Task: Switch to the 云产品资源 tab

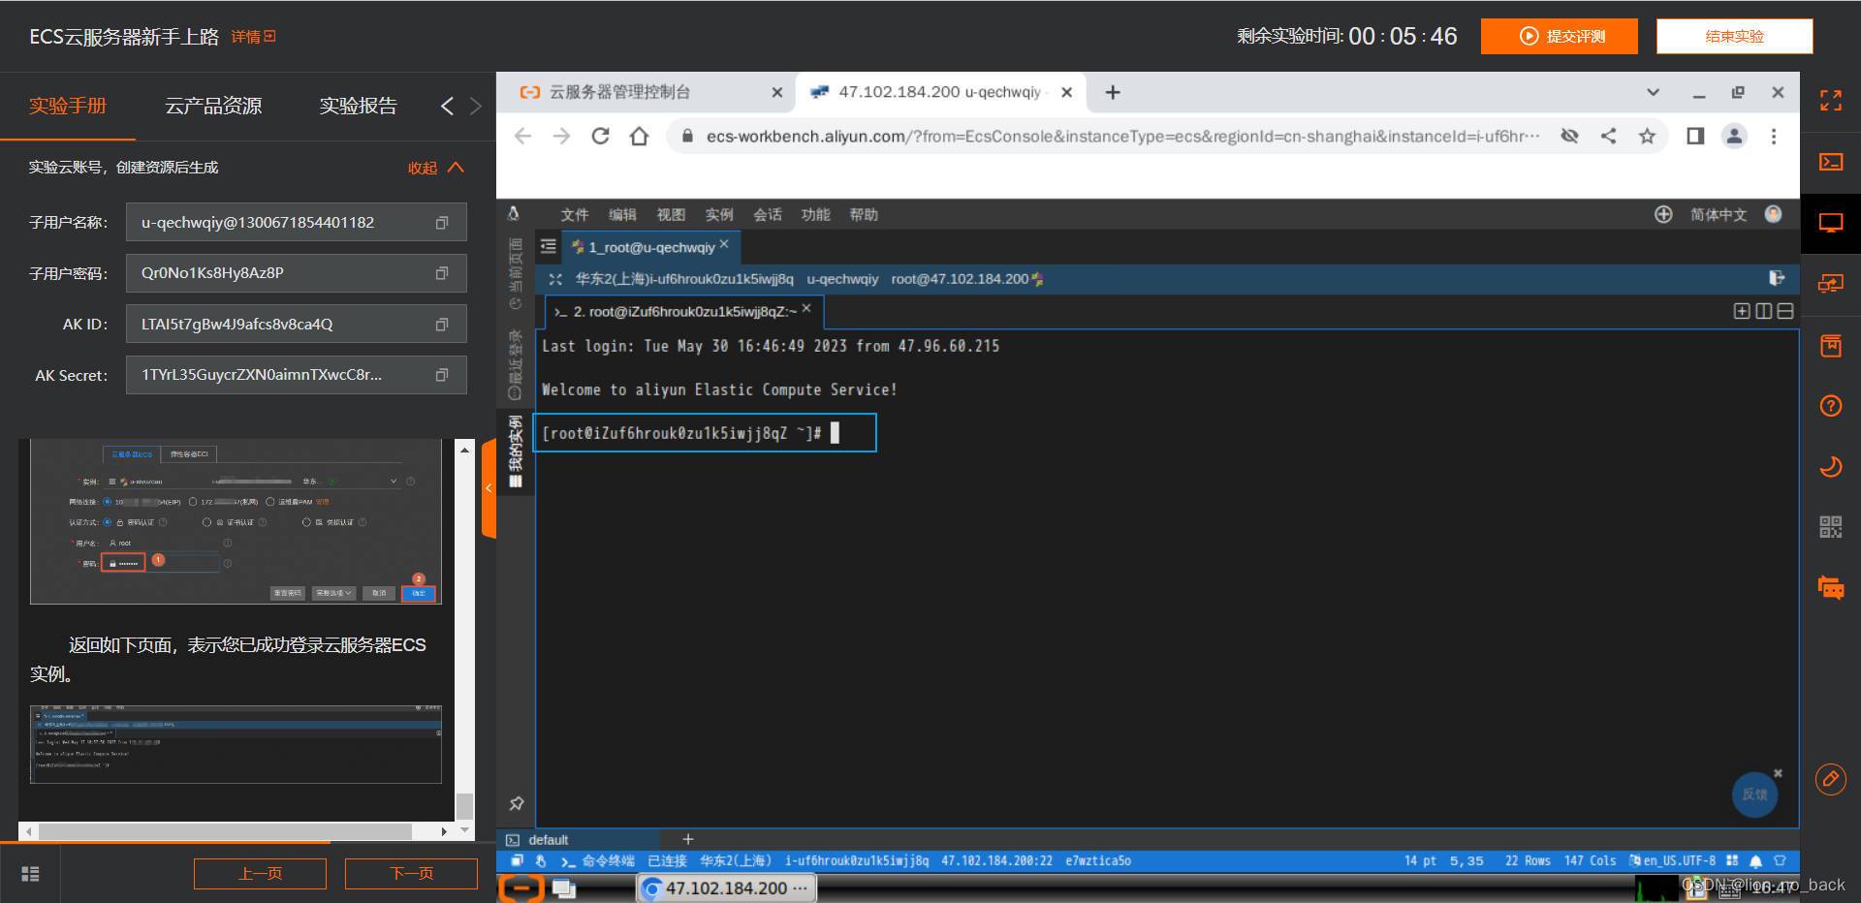Action: 213,106
